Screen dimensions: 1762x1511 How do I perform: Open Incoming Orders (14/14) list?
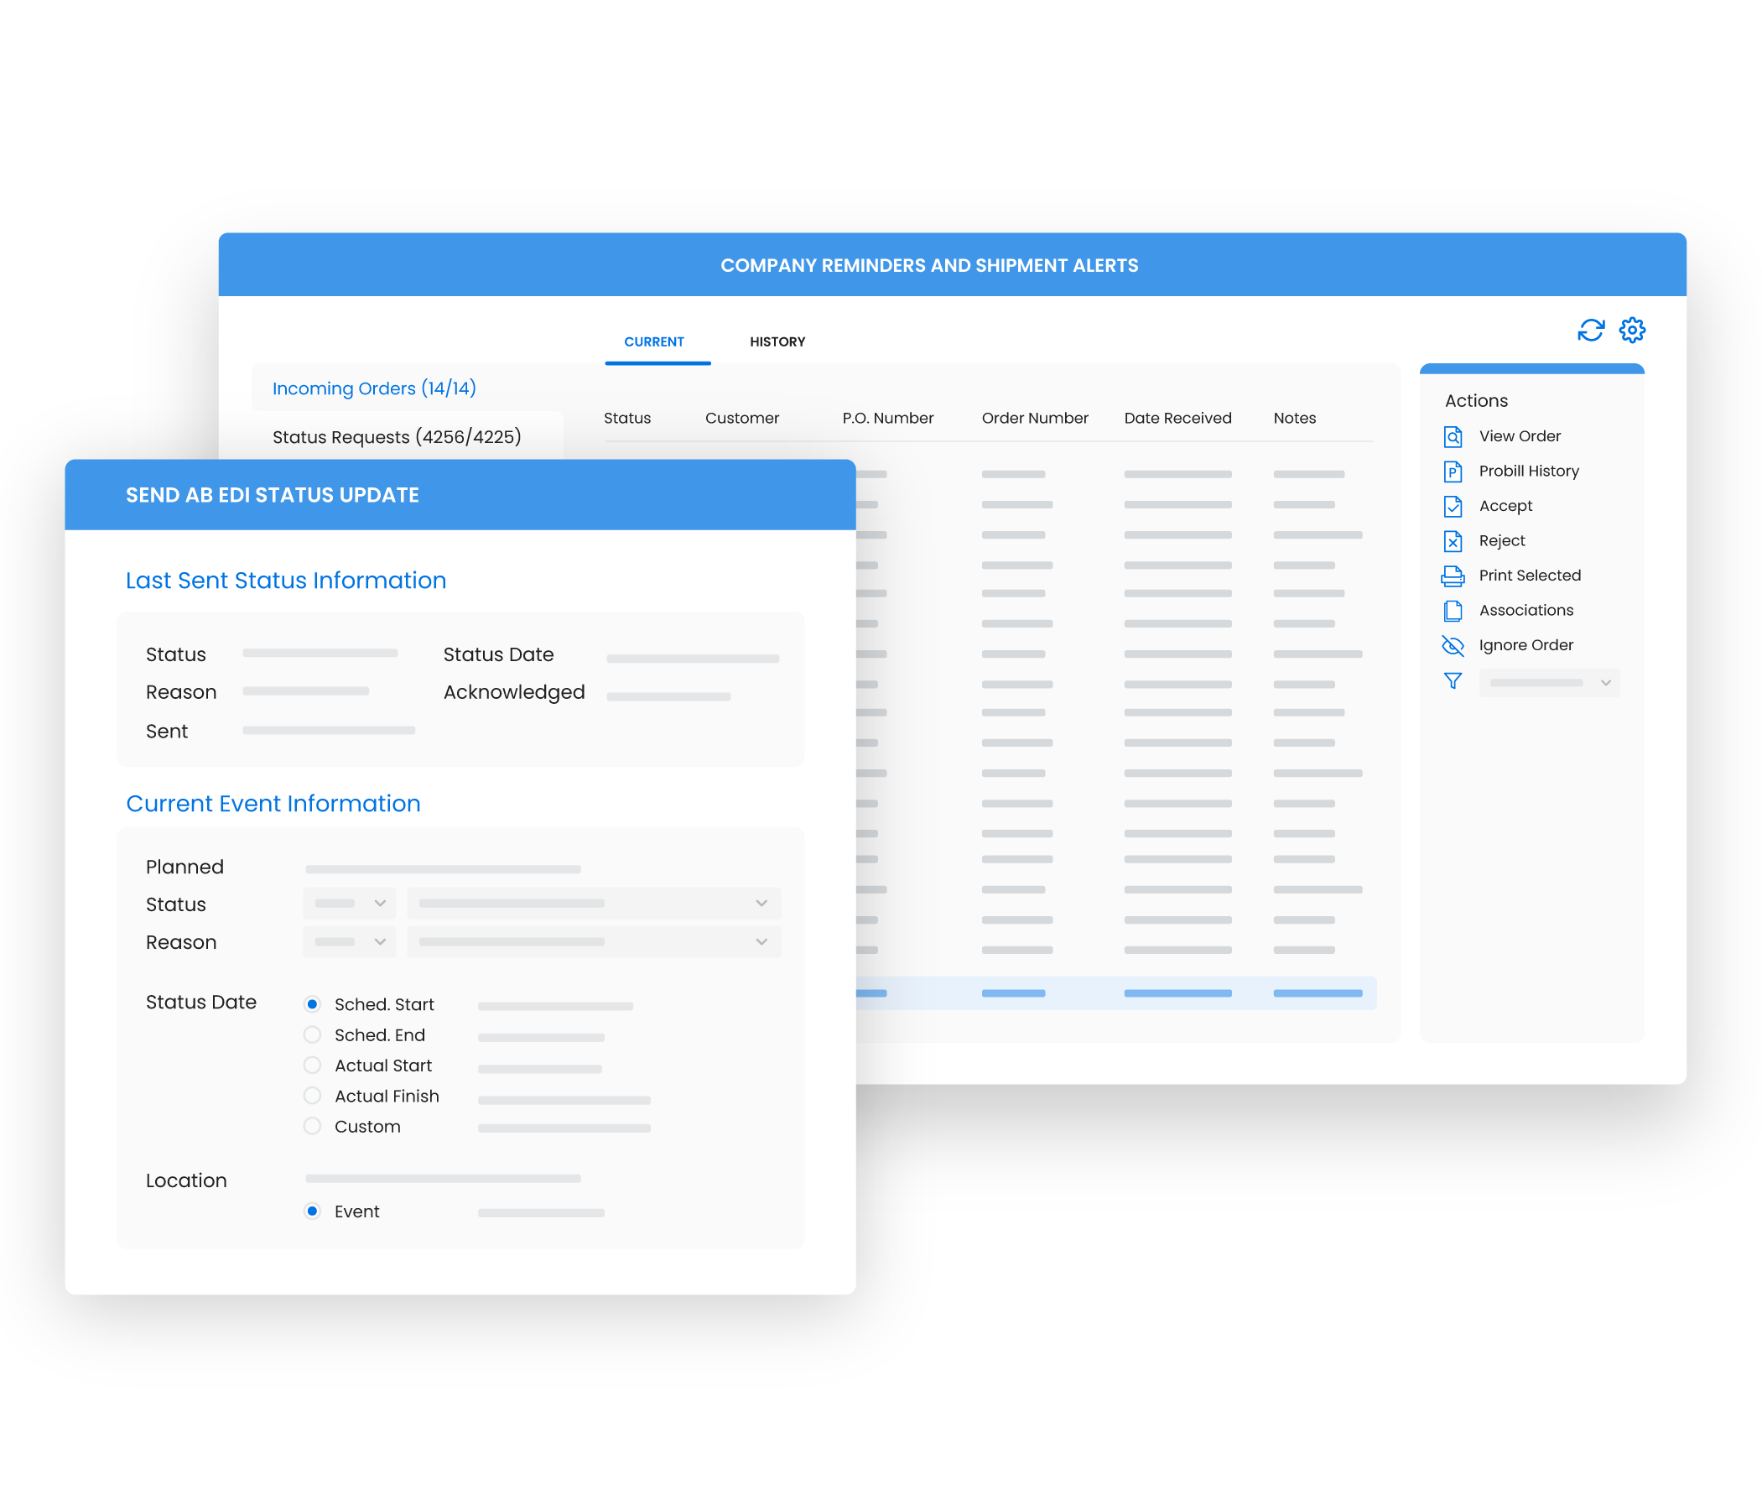coord(374,388)
